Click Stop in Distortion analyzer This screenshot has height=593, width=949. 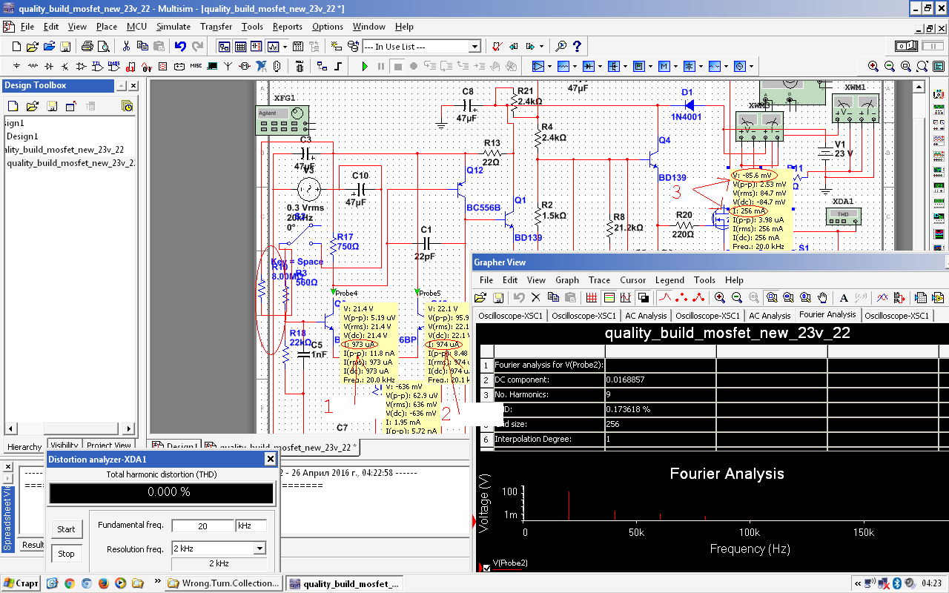pos(67,554)
